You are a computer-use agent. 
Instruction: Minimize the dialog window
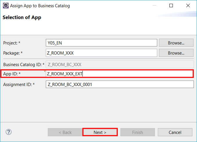[x=154, y=6]
